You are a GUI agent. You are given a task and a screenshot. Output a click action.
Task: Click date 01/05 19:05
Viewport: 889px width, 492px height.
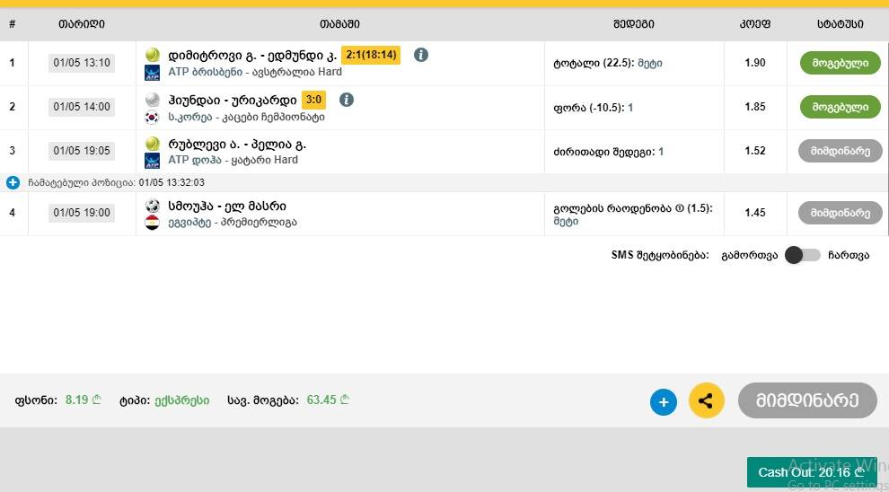(x=82, y=151)
